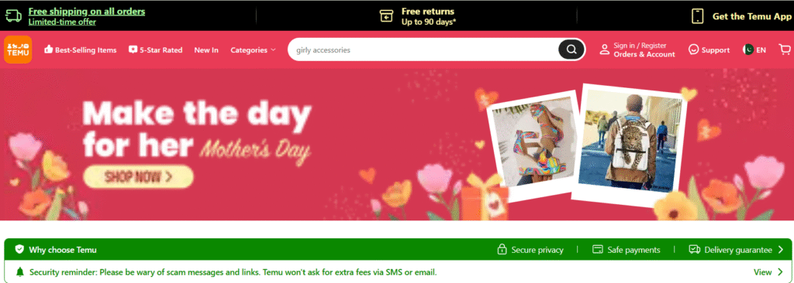Open the shopping cart icon
Screen dimensions: 794x283
coord(785,49)
